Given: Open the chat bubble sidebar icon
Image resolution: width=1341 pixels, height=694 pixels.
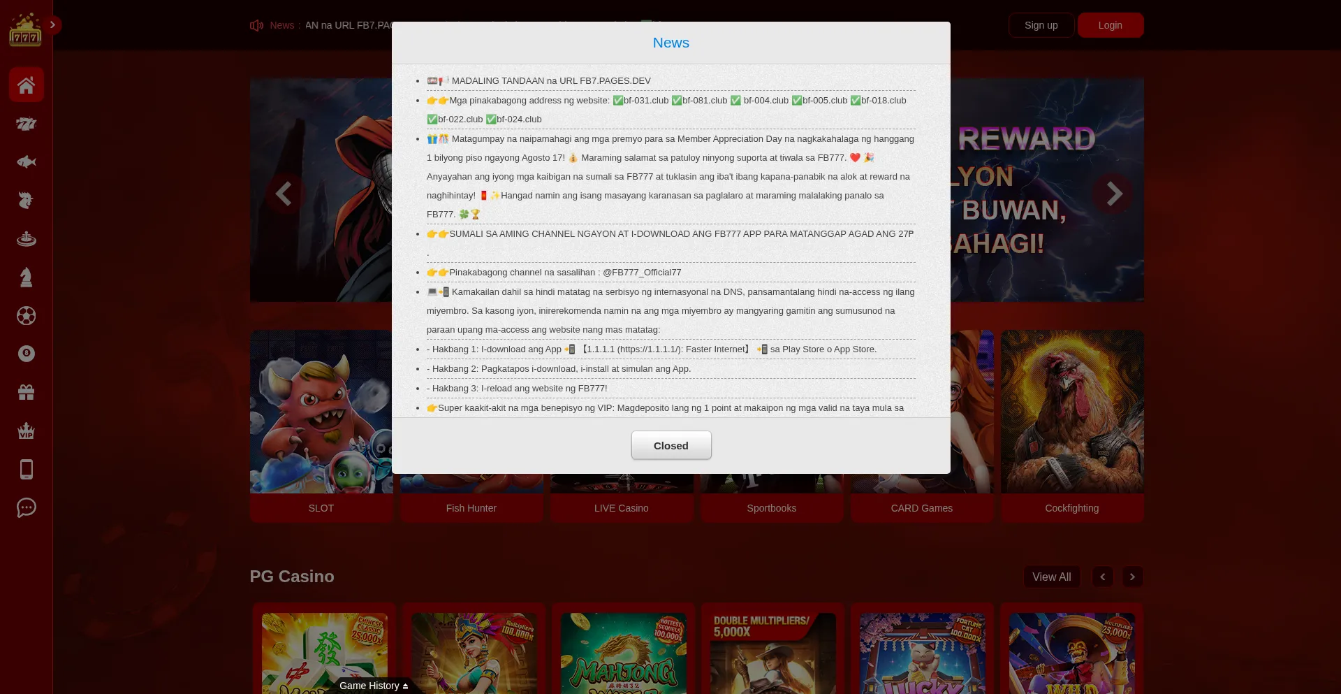Looking at the screenshot, I should click(x=27, y=507).
